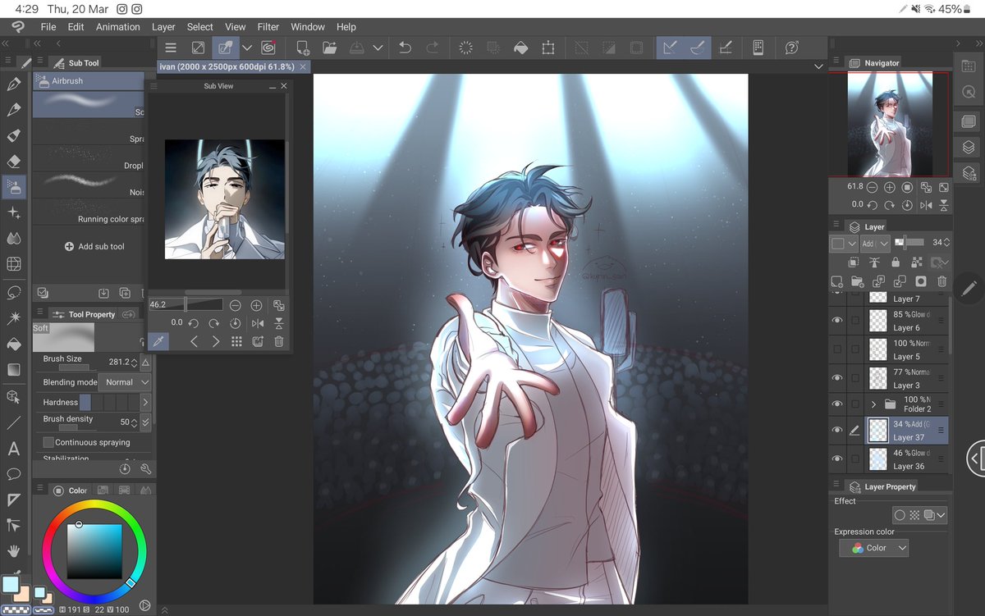Enable the Continuous spraying checkbox
Viewport: 985px width, 616px height.
click(x=48, y=442)
